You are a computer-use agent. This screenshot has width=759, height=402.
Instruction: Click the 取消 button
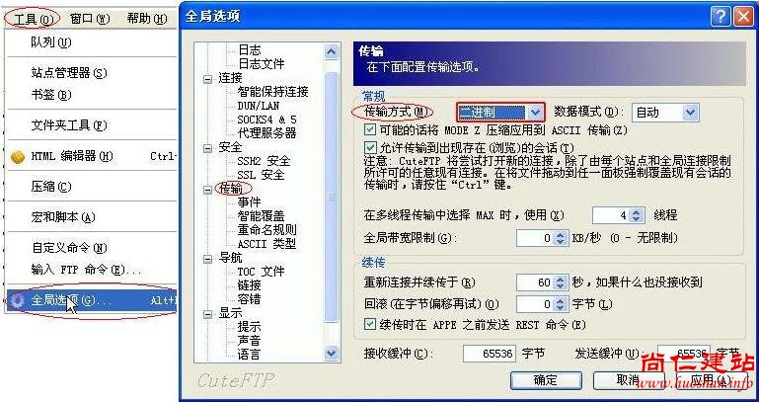click(628, 380)
